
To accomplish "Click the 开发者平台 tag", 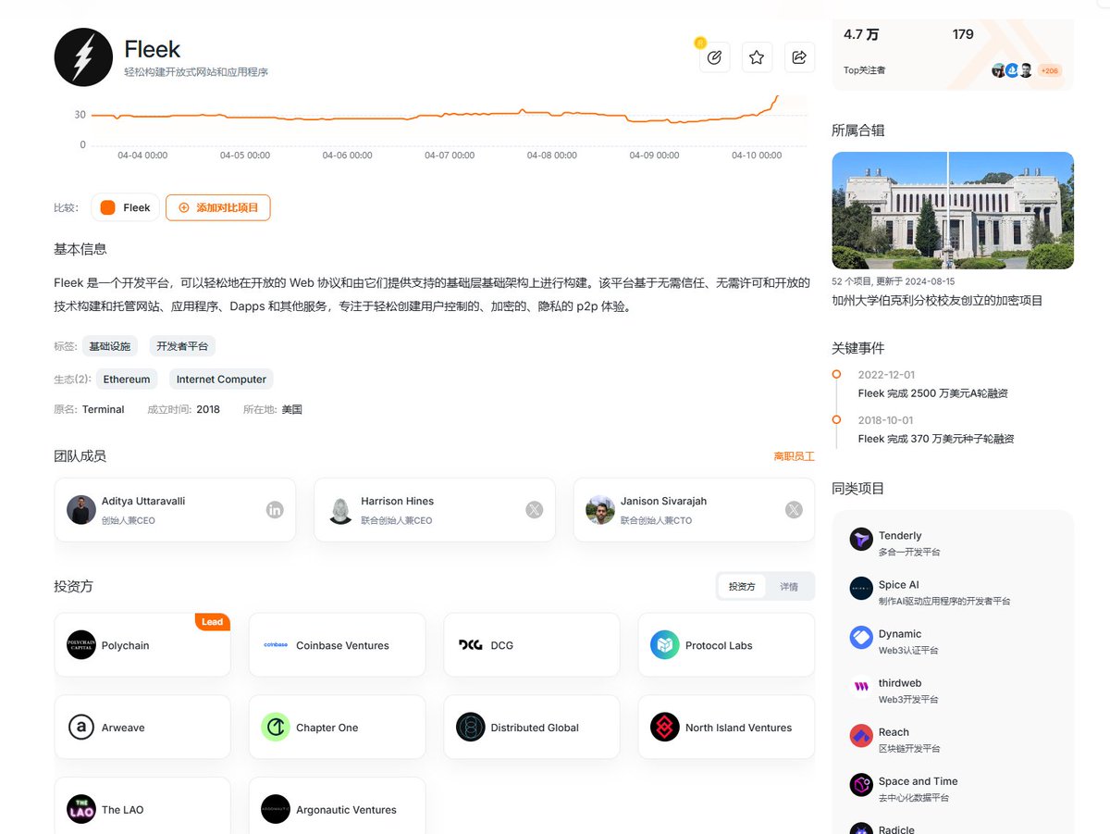I will tap(182, 346).
